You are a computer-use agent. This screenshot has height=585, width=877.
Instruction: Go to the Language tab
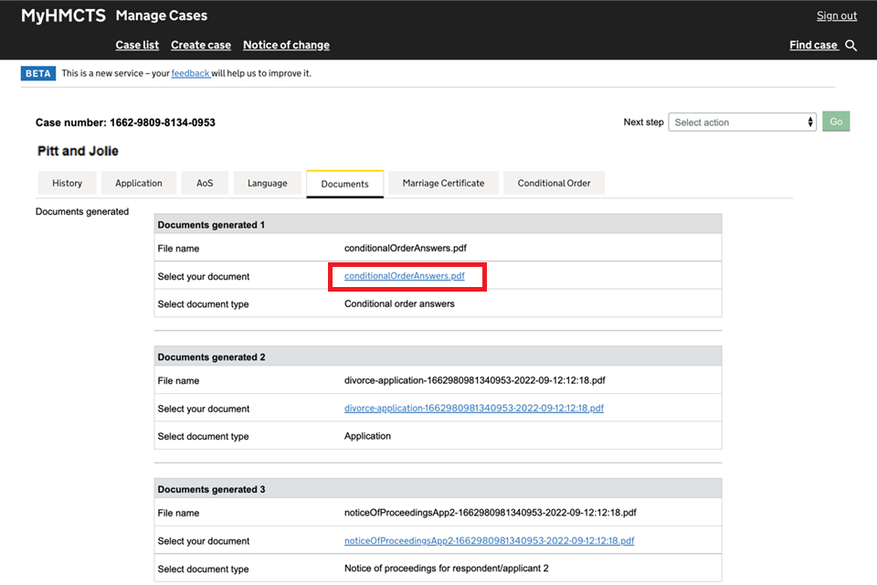(267, 183)
